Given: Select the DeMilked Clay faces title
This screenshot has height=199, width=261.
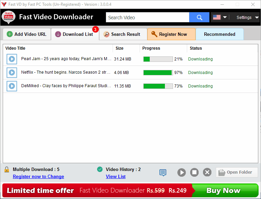Looking at the screenshot, I should 66,86.
